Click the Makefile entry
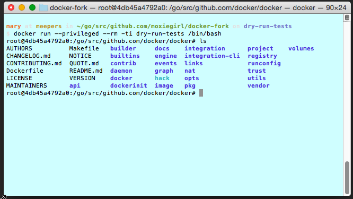The image size is (353, 199). point(84,48)
